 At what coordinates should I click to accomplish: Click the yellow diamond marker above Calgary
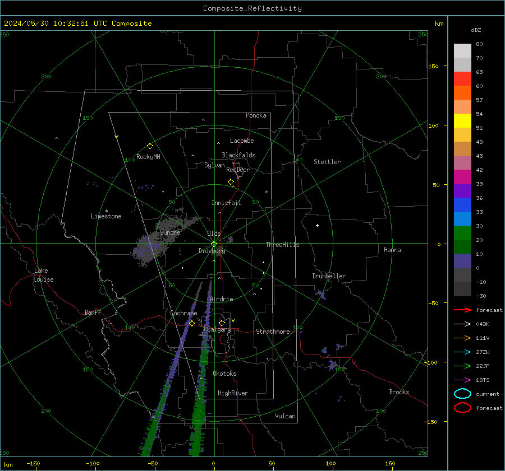click(x=222, y=323)
